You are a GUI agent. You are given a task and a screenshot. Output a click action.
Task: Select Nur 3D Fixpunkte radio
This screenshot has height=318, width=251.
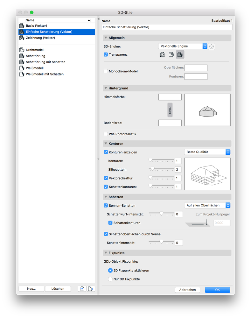click(x=110, y=279)
